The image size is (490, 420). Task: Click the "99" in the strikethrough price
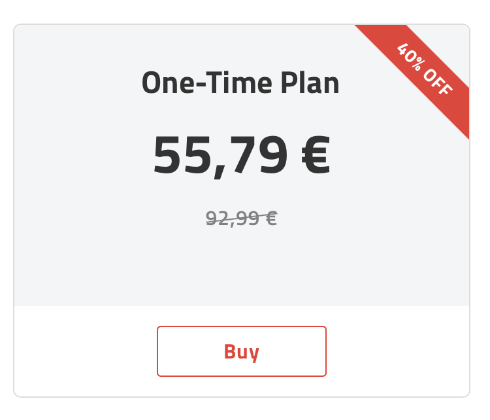point(247,218)
